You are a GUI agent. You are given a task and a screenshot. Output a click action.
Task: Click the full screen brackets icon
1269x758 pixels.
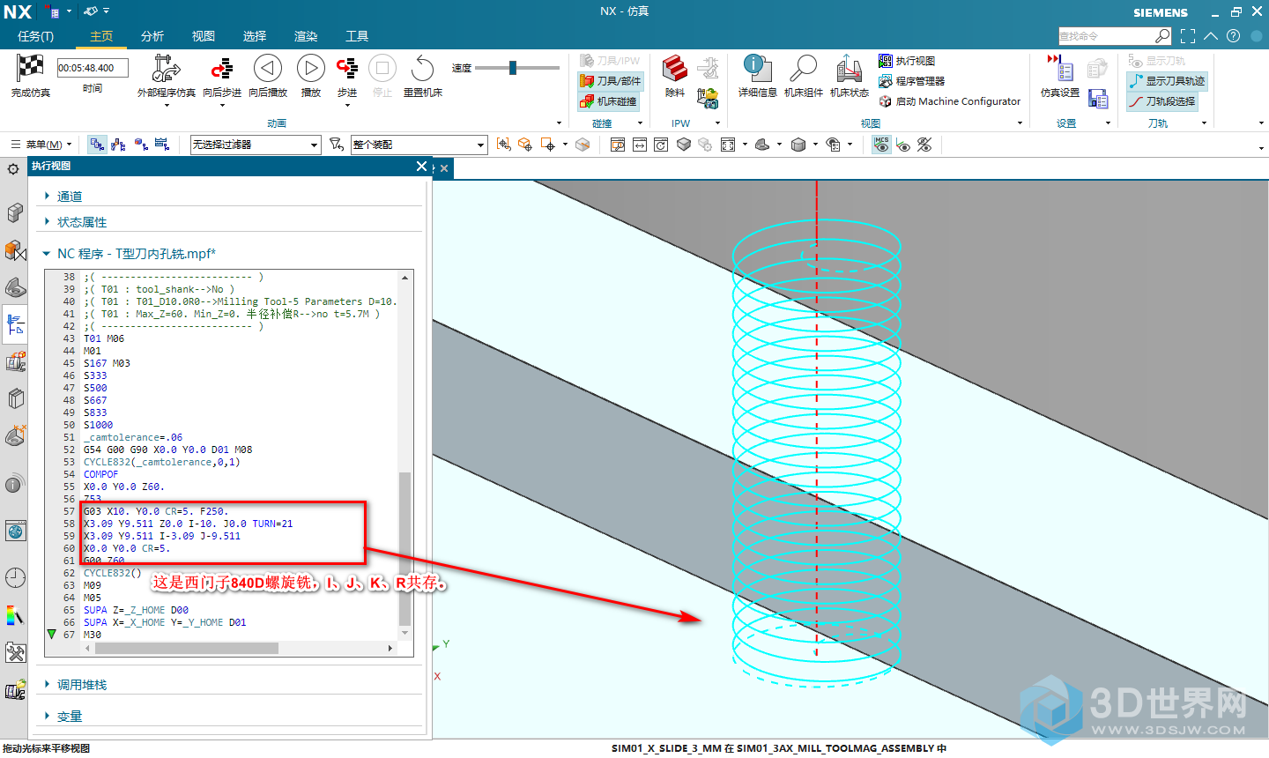1188,36
